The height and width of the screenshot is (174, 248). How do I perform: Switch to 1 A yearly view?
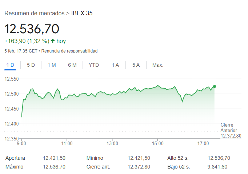pos(115,65)
